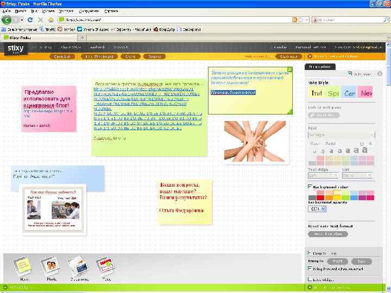Toggle the Background color checkbox
This screenshot has height=293, width=391.
(x=310, y=187)
